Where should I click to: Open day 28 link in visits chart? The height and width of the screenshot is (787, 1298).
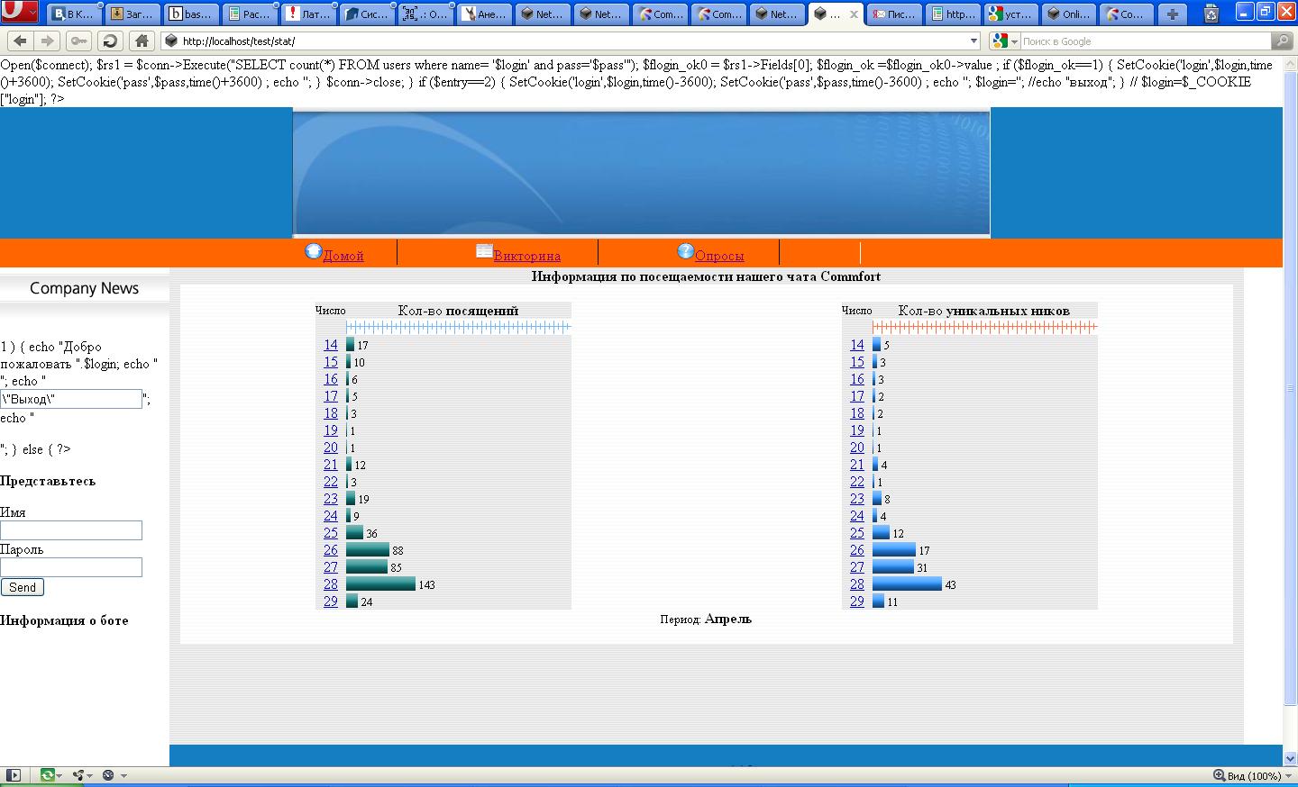point(331,584)
